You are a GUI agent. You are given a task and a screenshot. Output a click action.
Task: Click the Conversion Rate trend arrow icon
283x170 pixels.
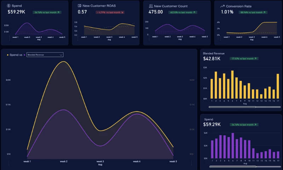point(223,6)
